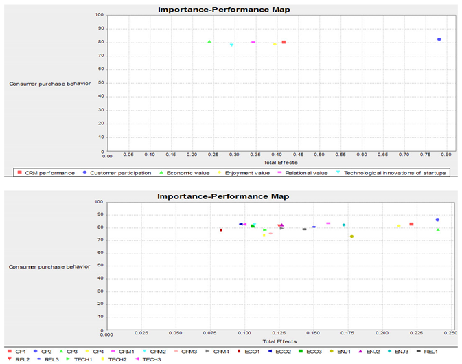Screen dimensions: 462x364
Task: Click the 'CRM4' legend label
Action: tap(221, 352)
